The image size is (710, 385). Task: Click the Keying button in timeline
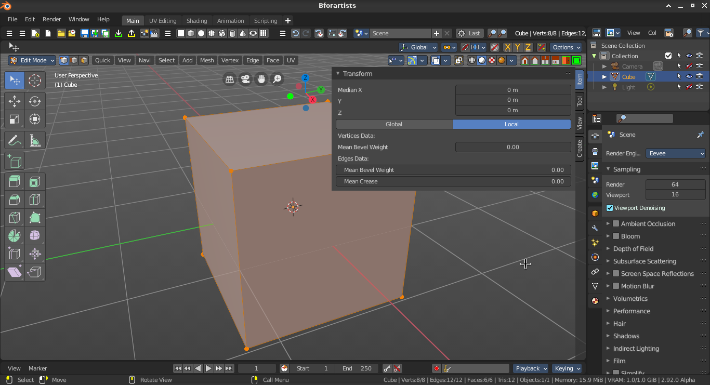click(x=567, y=368)
